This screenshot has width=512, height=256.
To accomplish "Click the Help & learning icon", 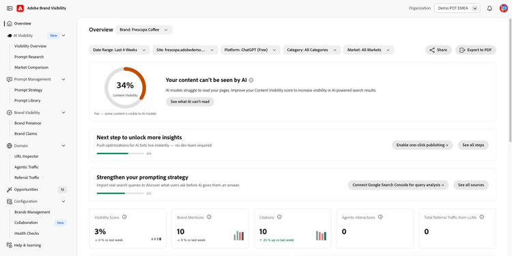I will [x=10, y=245].
